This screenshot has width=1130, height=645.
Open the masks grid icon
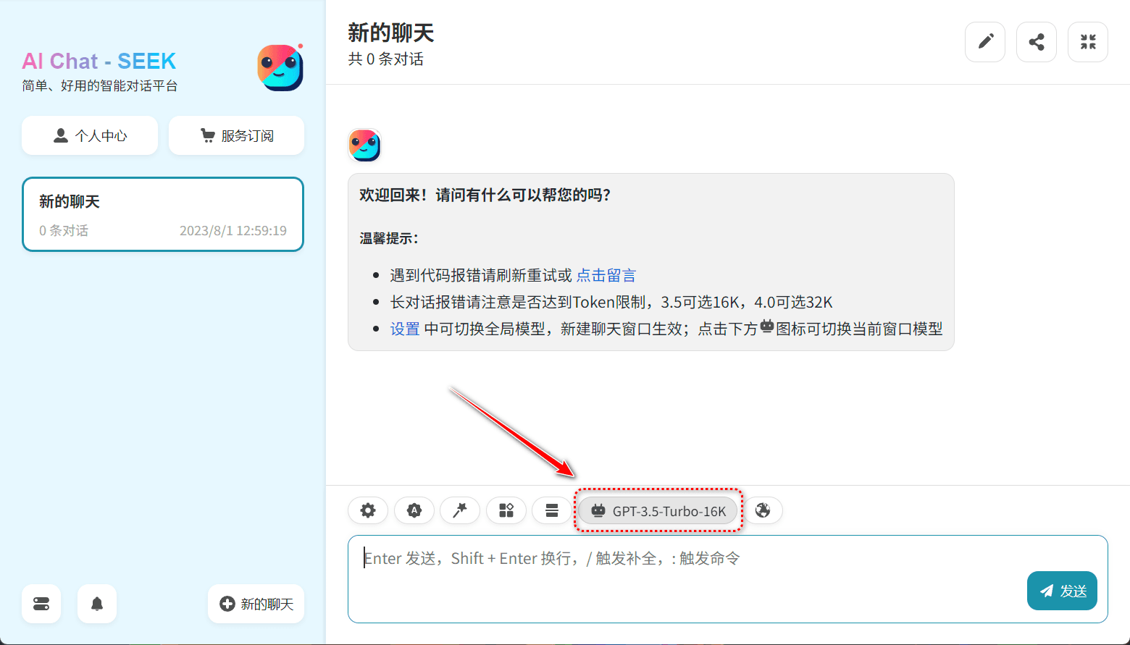(506, 510)
